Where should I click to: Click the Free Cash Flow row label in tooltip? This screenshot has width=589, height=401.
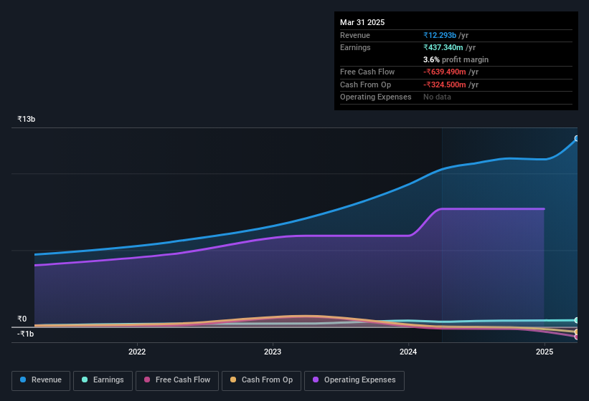(x=367, y=72)
